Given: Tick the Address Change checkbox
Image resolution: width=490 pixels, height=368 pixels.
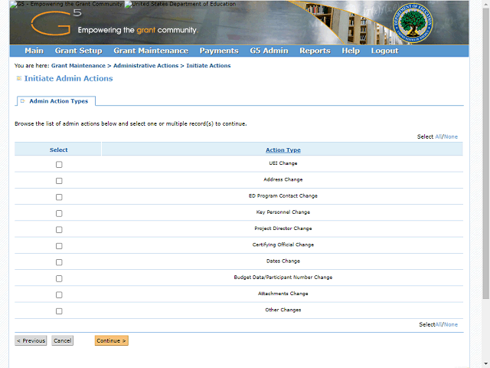Looking at the screenshot, I should click(x=59, y=181).
